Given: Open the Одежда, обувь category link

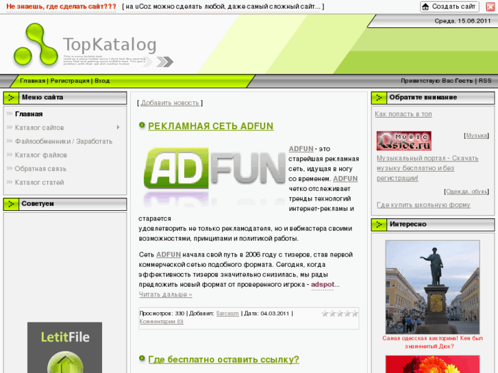Looking at the screenshot, I should [466, 192].
